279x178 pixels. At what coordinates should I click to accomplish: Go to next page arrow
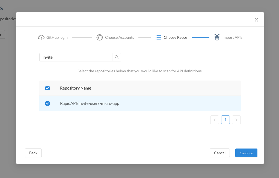(x=236, y=120)
